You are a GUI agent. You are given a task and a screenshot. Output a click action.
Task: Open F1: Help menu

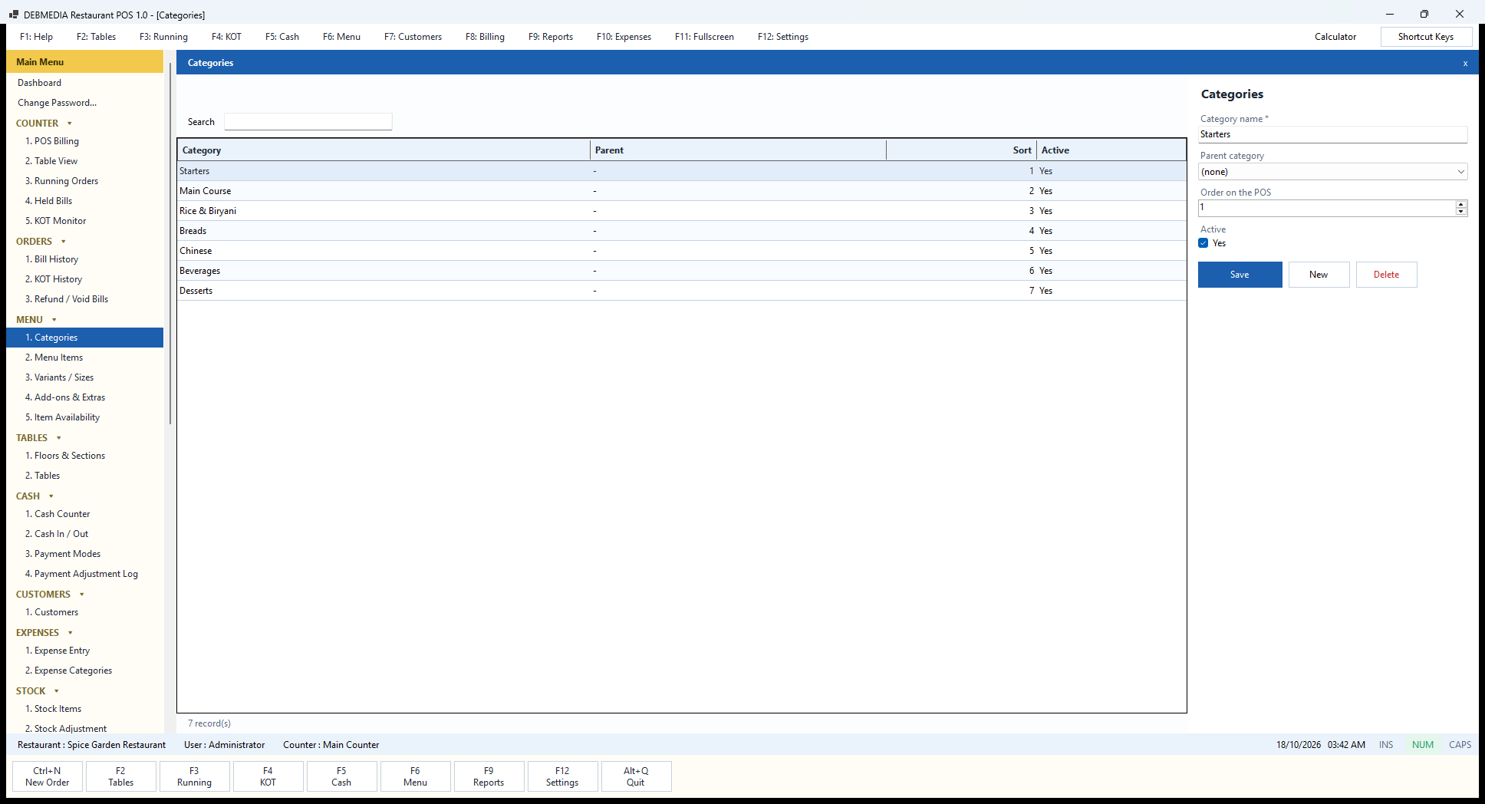pyautogui.click(x=36, y=37)
